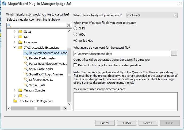
Task: Click the vertical scrollbar thumb in tree
Action: 69,75
